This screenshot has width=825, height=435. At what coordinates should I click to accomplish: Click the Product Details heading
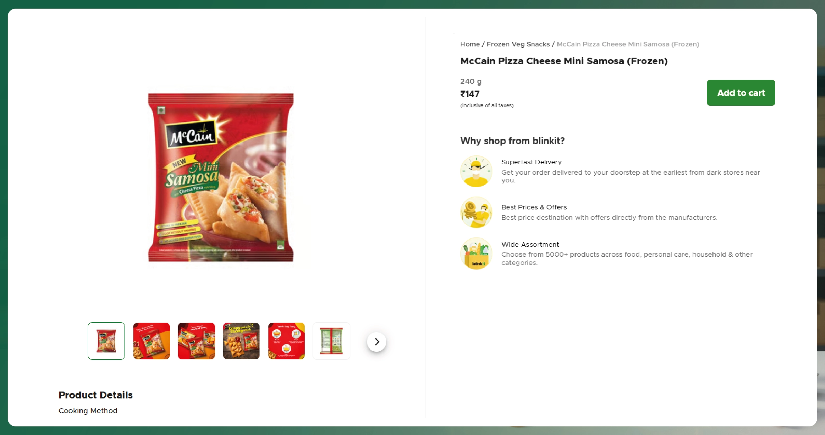point(96,395)
